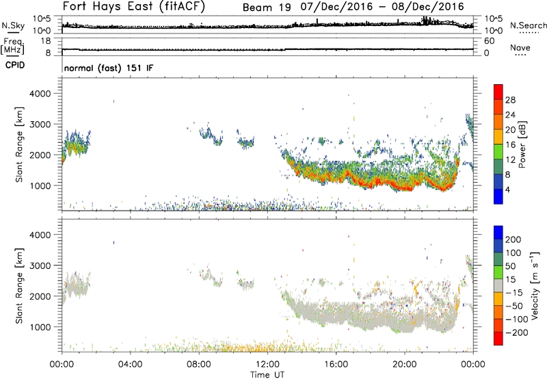Click the "18" frequency axis tick label
This screenshot has height=379, width=547.
click(46, 41)
